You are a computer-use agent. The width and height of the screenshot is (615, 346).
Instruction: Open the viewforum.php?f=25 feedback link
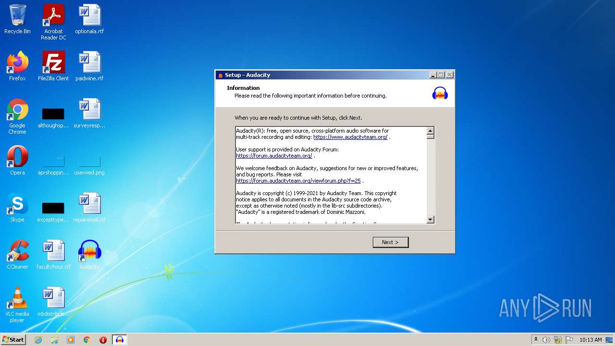pos(298,181)
